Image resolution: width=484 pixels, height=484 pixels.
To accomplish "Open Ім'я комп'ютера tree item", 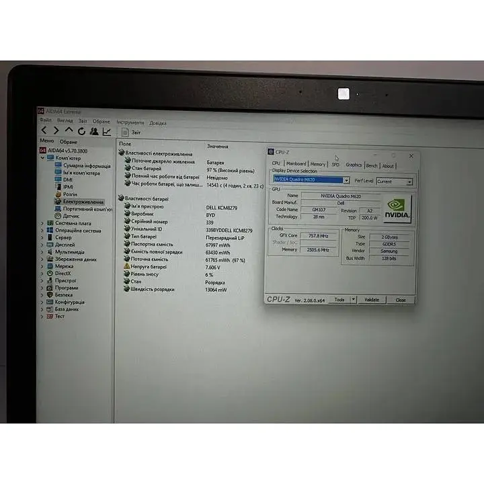I will coord(77,173).
